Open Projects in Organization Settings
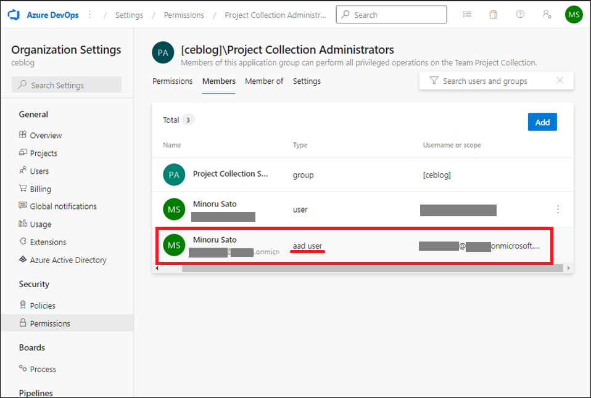This screenshot has height=398, width=591. pyautogui.click(x=44, y=153)
